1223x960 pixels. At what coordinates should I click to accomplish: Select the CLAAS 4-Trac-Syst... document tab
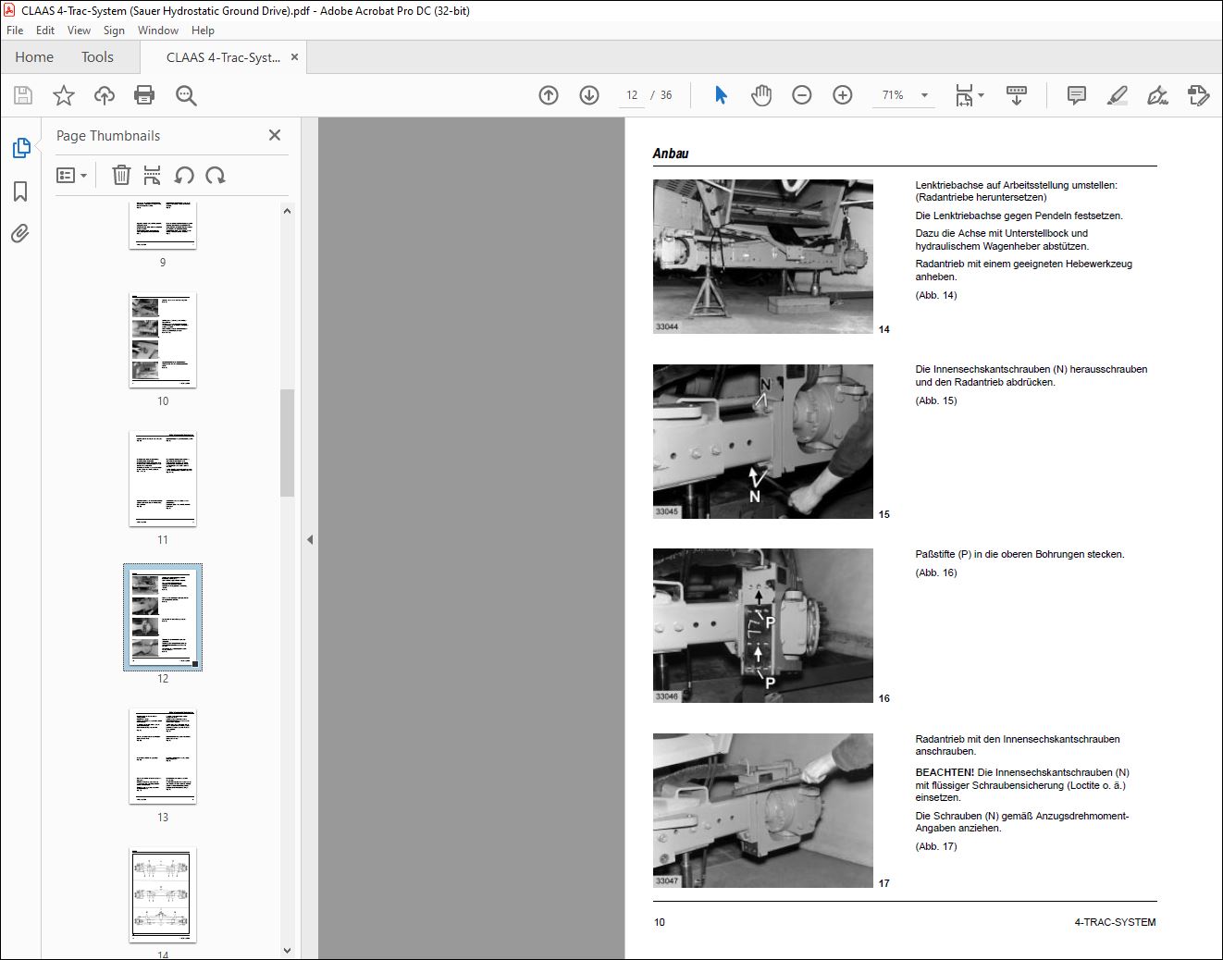[223, 57]
